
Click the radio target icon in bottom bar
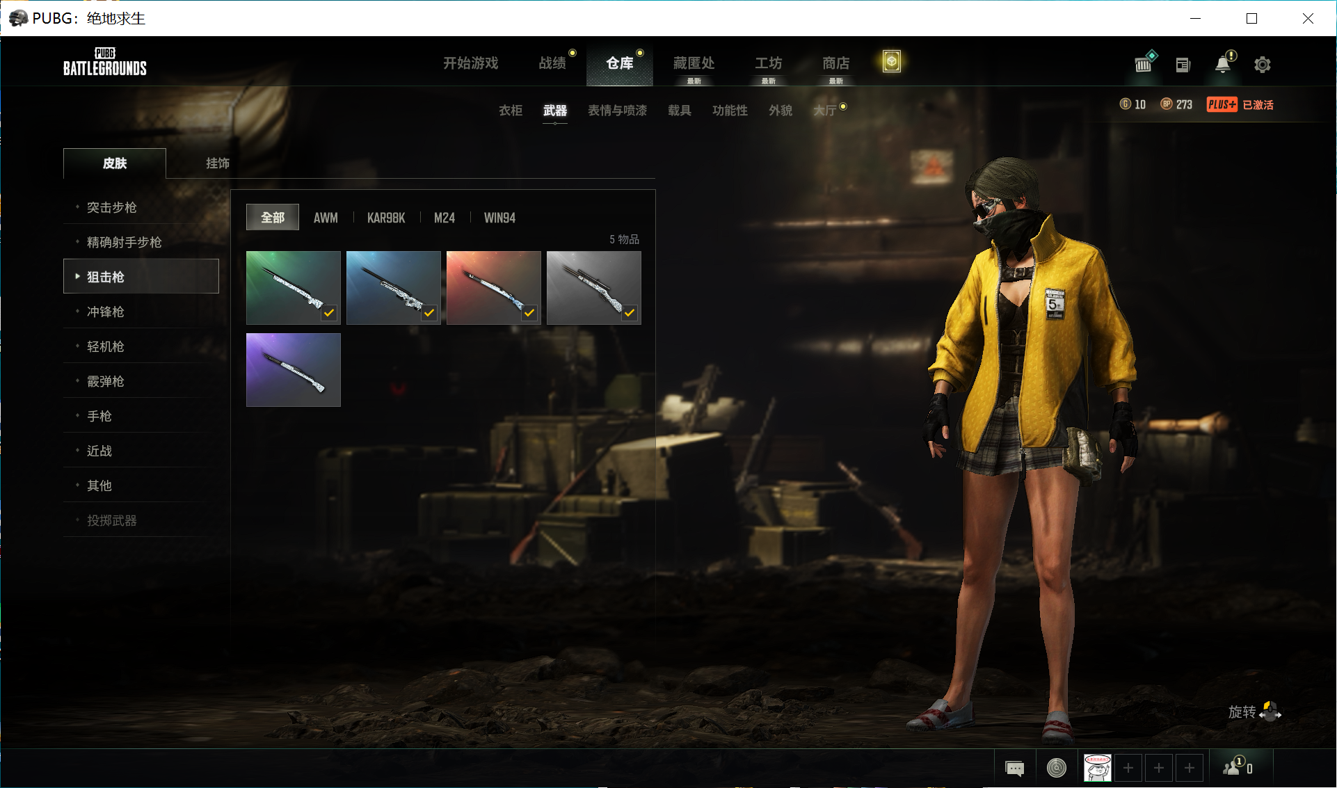(x=1056, y=768)
